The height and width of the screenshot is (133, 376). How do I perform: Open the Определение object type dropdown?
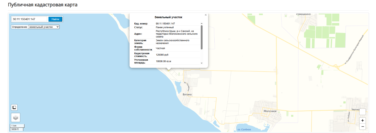click(44, 27)
